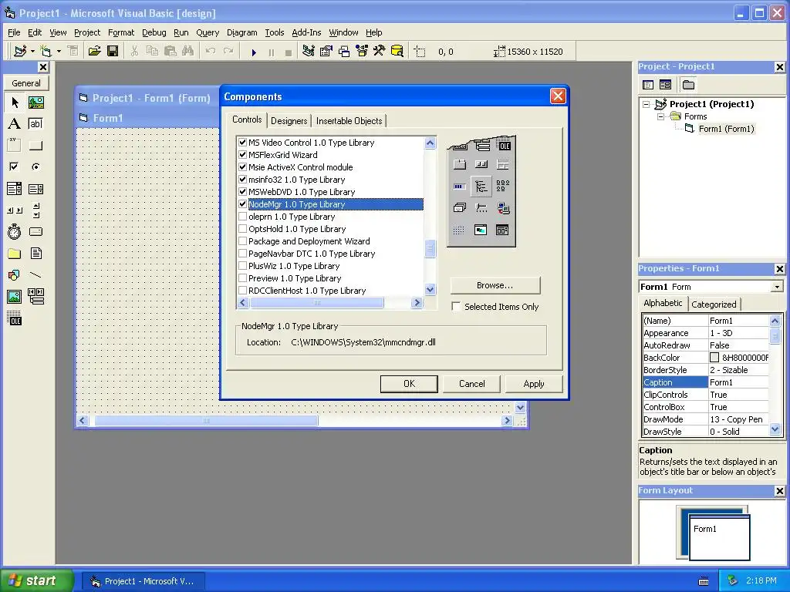Click Apply in Components dialog
This screenshot has width=790, height=592.
[534, 384]
